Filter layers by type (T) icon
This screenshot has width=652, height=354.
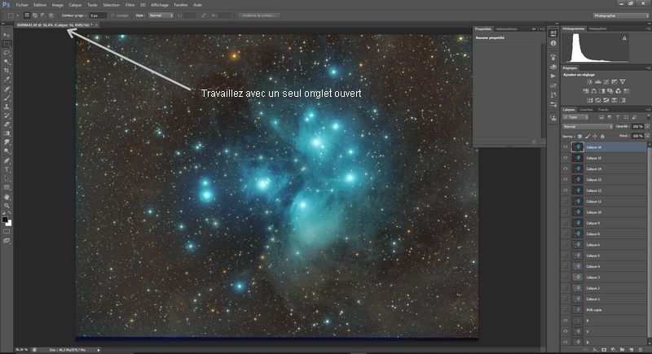(618, 117)
